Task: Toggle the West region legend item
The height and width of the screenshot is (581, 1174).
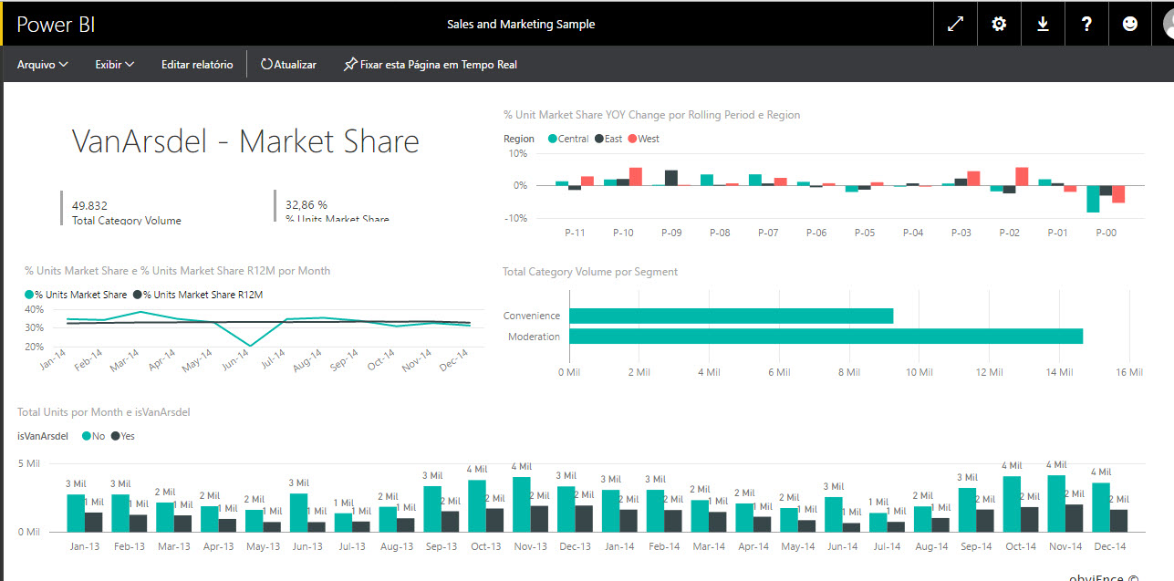Action: pyautogui.click(x=642, y=140)
